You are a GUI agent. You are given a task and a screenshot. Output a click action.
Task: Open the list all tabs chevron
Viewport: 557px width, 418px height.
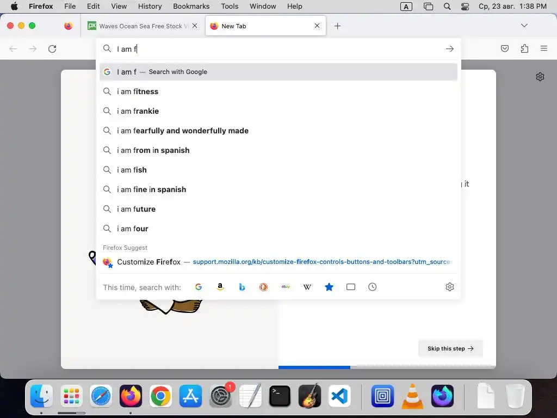pos(524,26)
